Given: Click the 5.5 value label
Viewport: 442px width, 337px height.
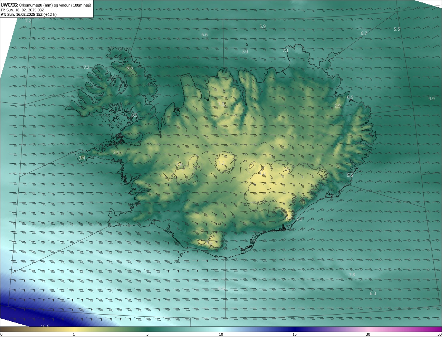Looking at the screenshot, I should point(397,29).
